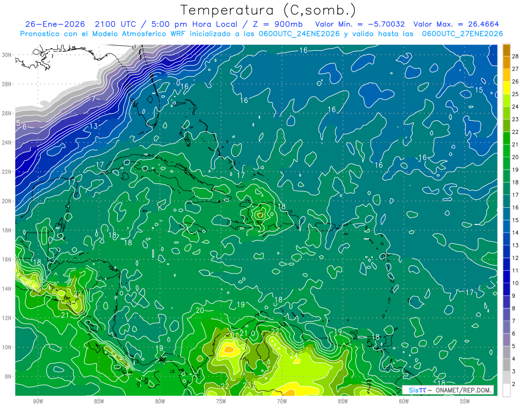The height and width of the screenshot is (407, 527).
Task: Click the "12N" latitude axis label
Action: (x=7, y=318)
